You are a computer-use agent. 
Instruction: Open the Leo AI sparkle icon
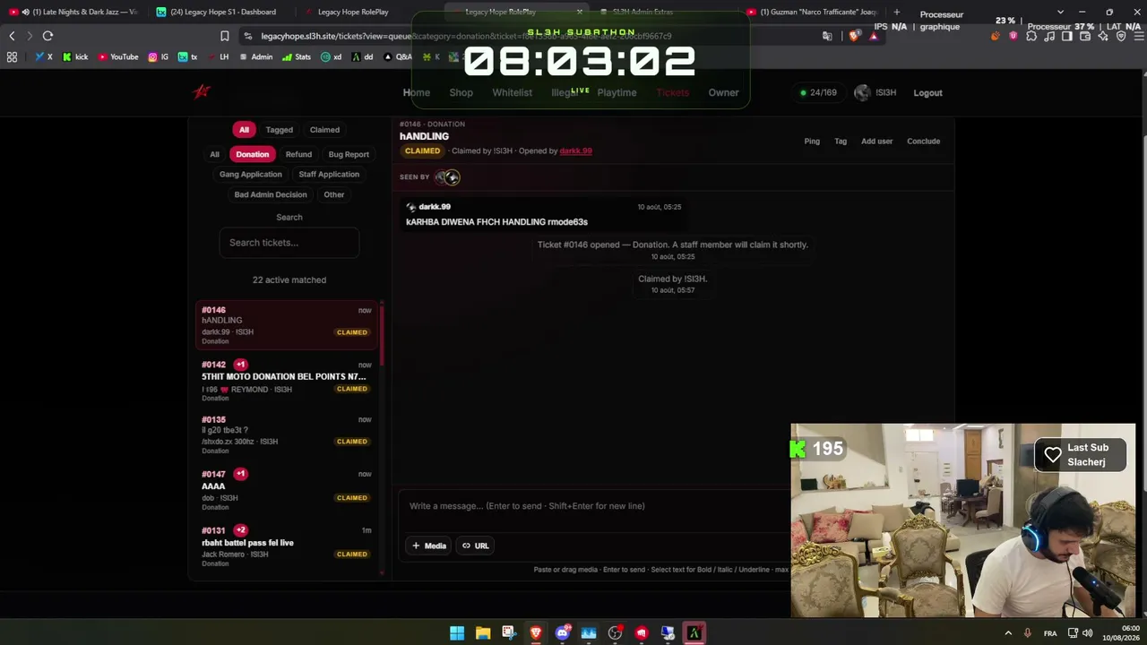coord(1103,36)
